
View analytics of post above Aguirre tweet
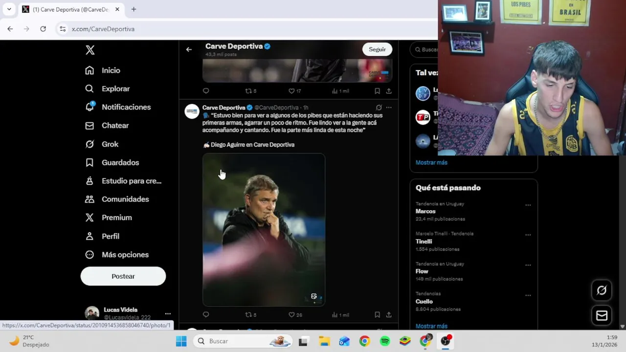click(340, 91)
